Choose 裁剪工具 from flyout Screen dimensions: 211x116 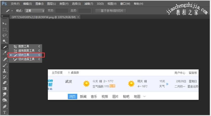[25, 46]
